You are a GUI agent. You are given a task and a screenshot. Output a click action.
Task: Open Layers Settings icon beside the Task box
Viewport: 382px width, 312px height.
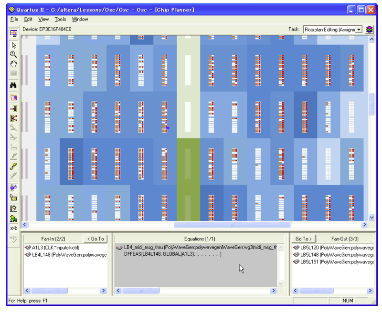[x=369, y=30]
